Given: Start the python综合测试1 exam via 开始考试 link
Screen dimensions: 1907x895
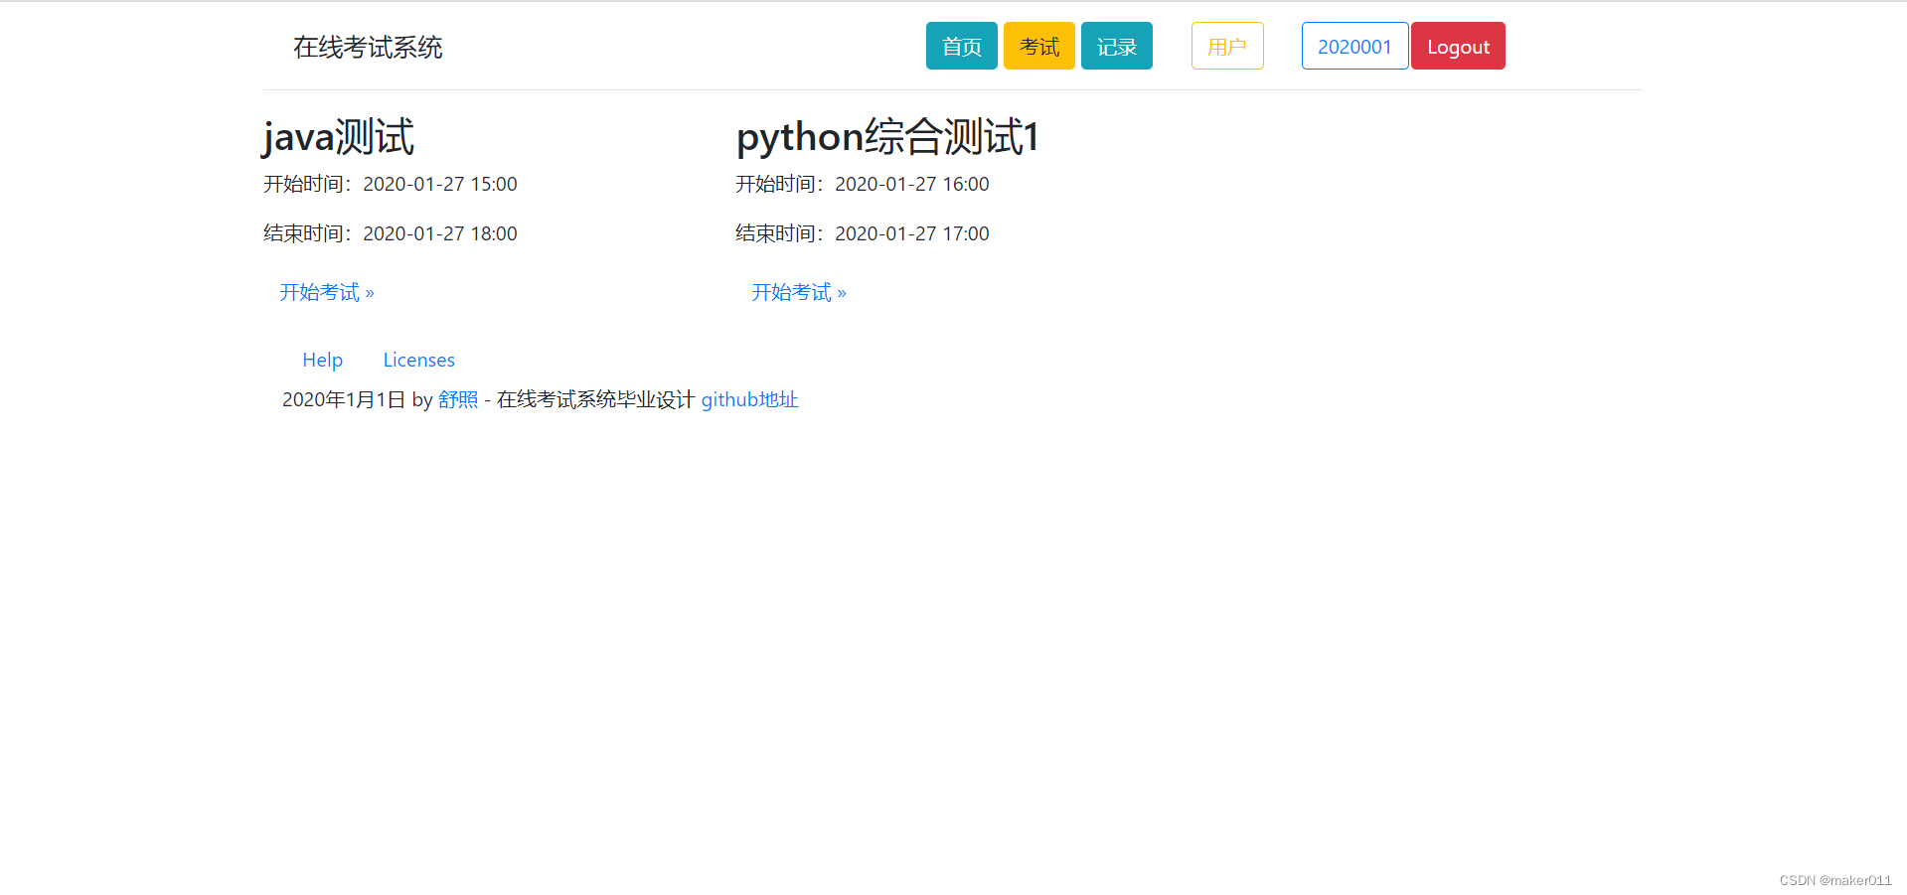Looking at the screenshot, I should tap(791, 291).
